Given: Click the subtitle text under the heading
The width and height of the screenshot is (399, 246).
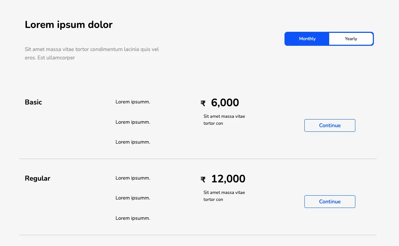Looking at the screenshot, I should [x=91, y=53].
